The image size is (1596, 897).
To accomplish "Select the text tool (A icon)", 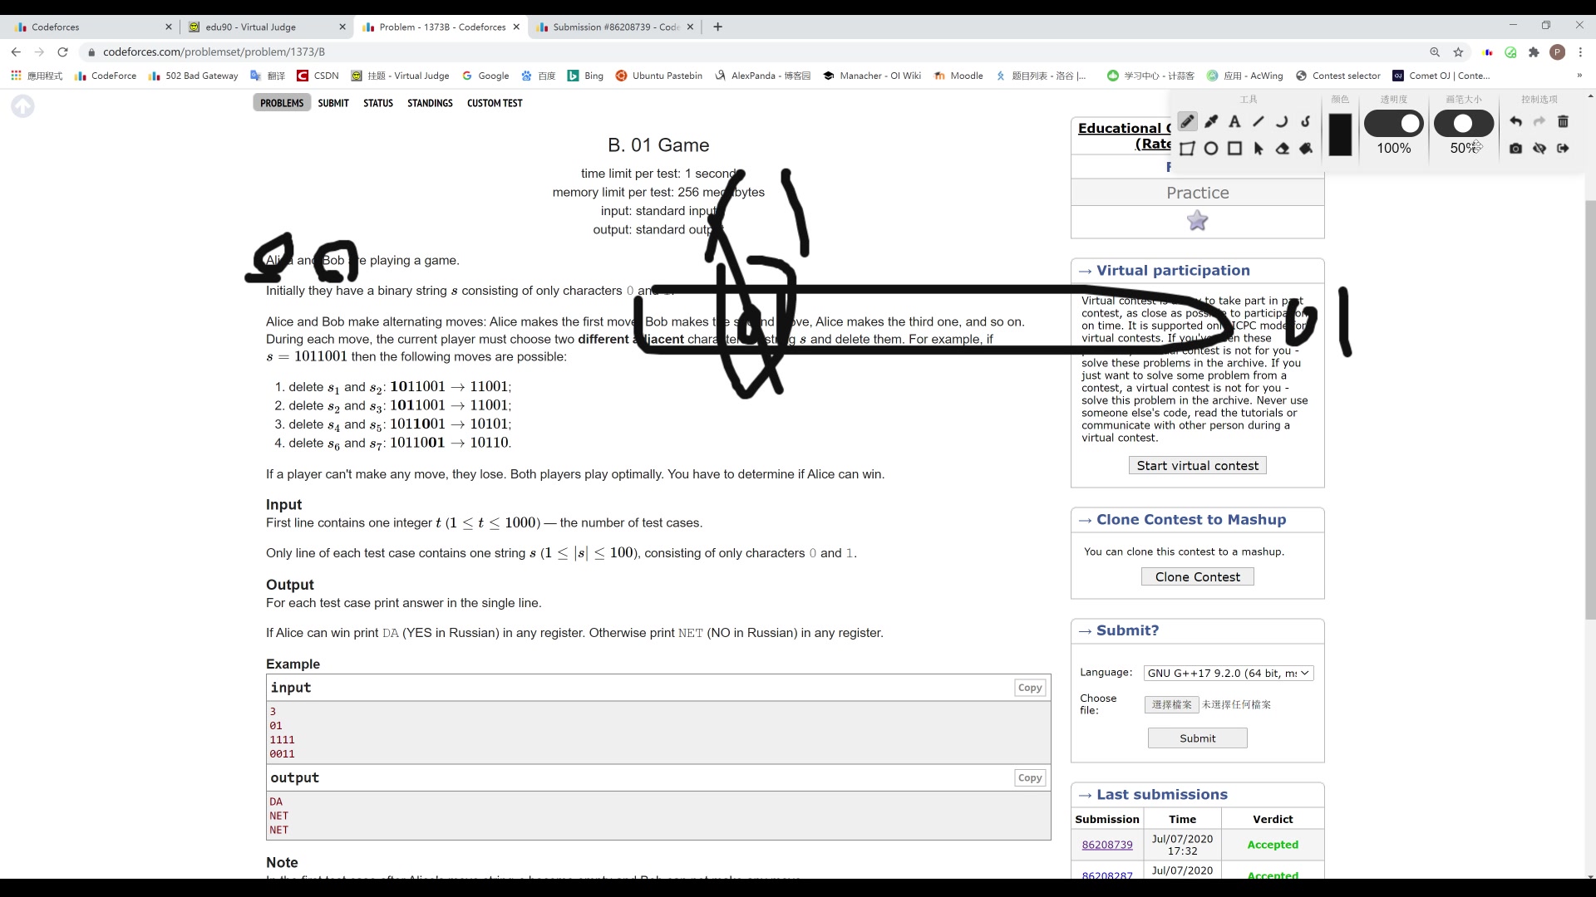I will [x=1234, y=122].
